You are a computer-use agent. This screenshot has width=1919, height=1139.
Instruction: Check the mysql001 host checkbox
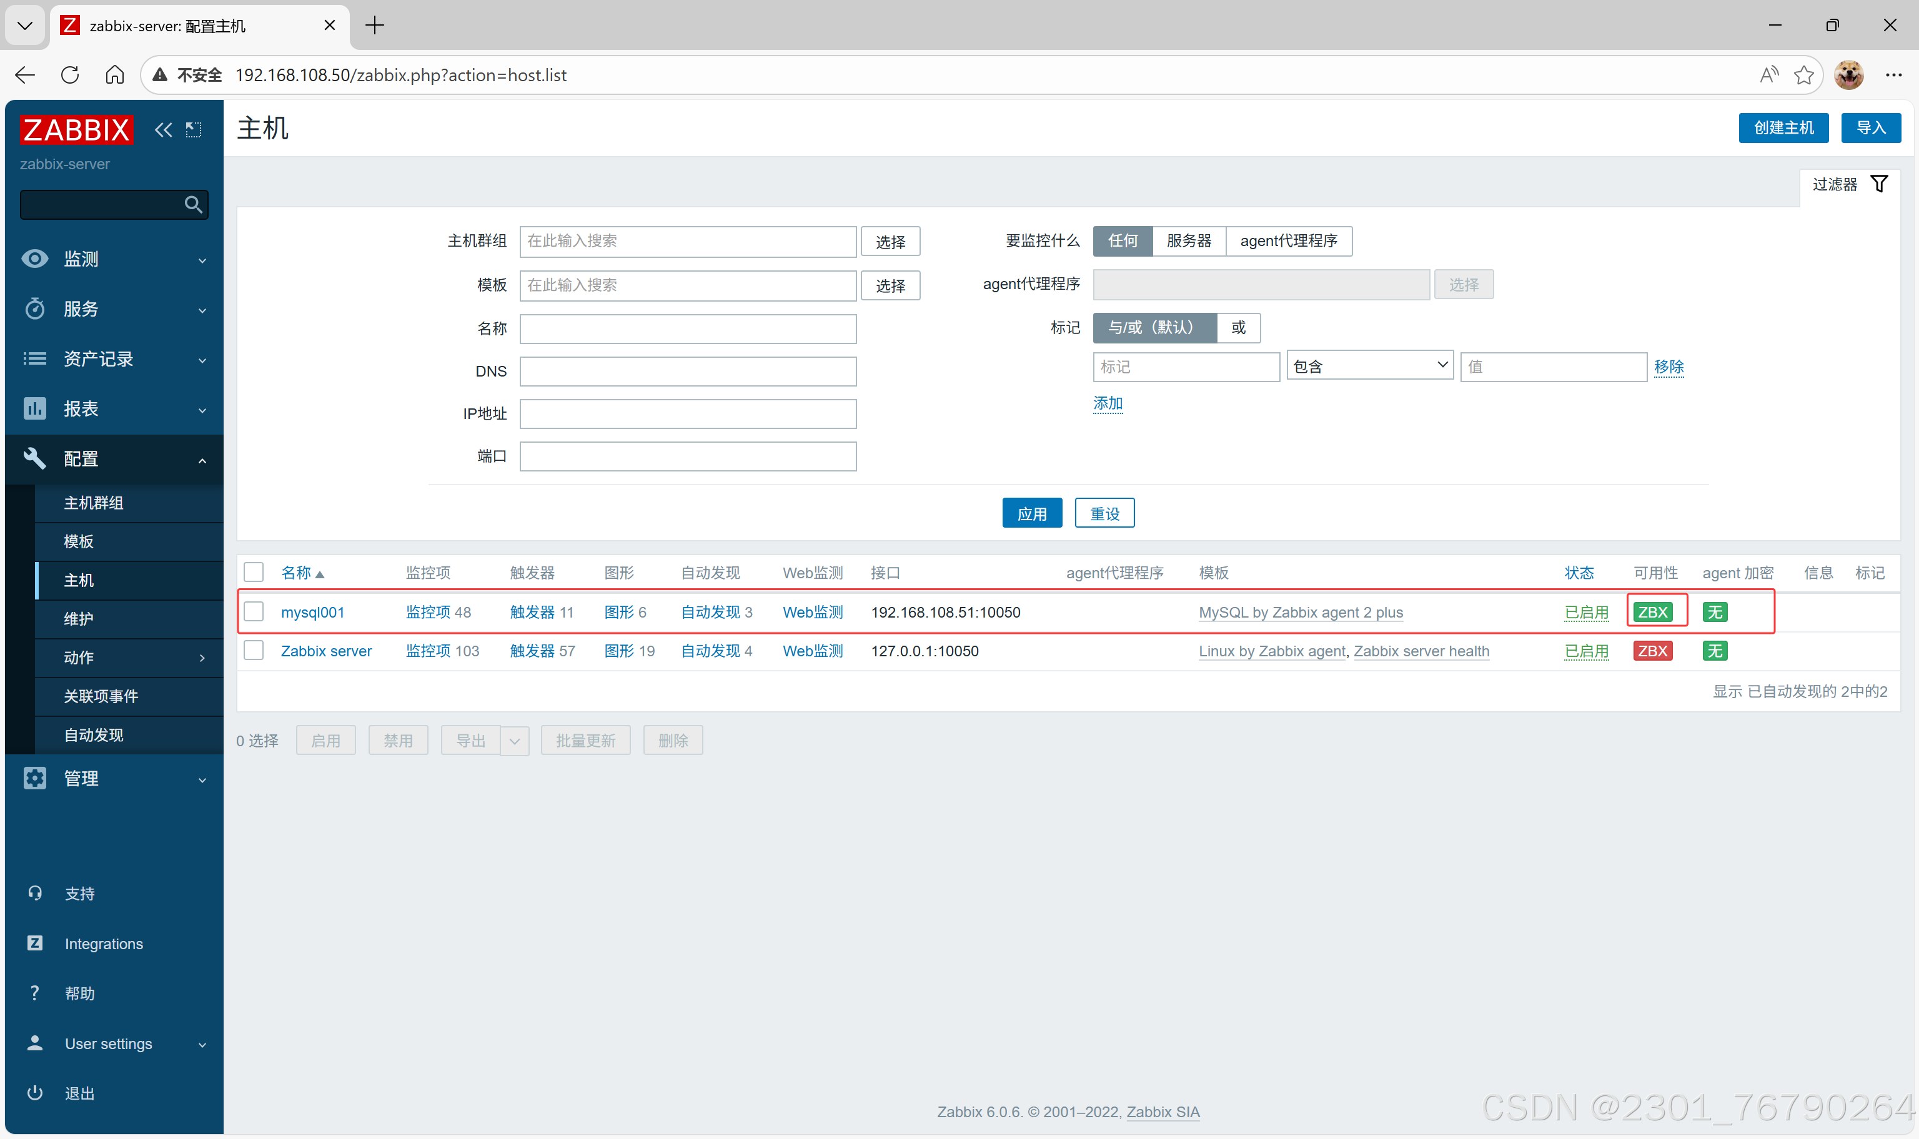[254, 612]
